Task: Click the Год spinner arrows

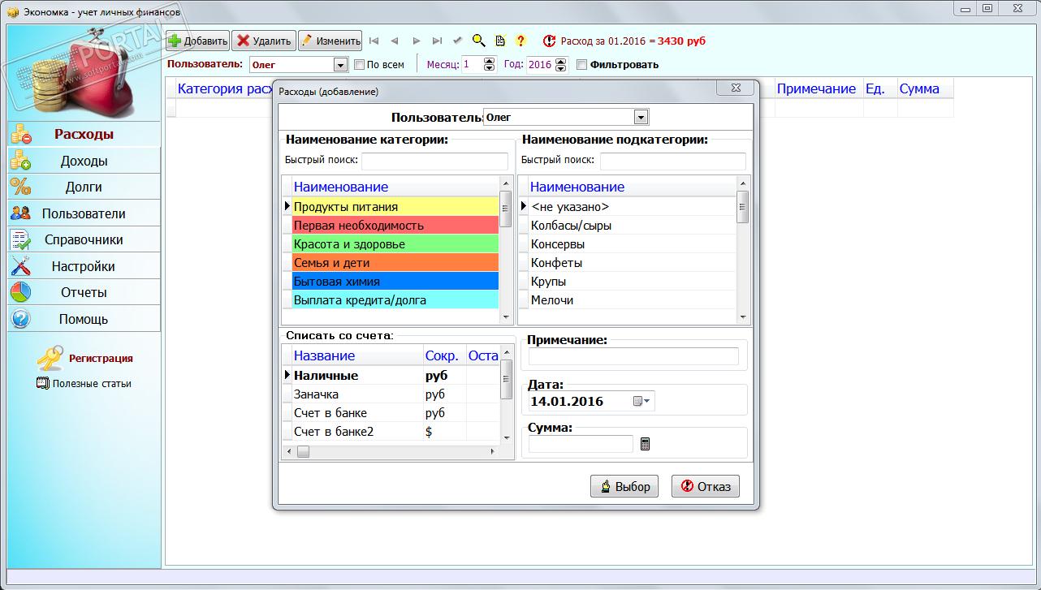Action: pos(561,65)
